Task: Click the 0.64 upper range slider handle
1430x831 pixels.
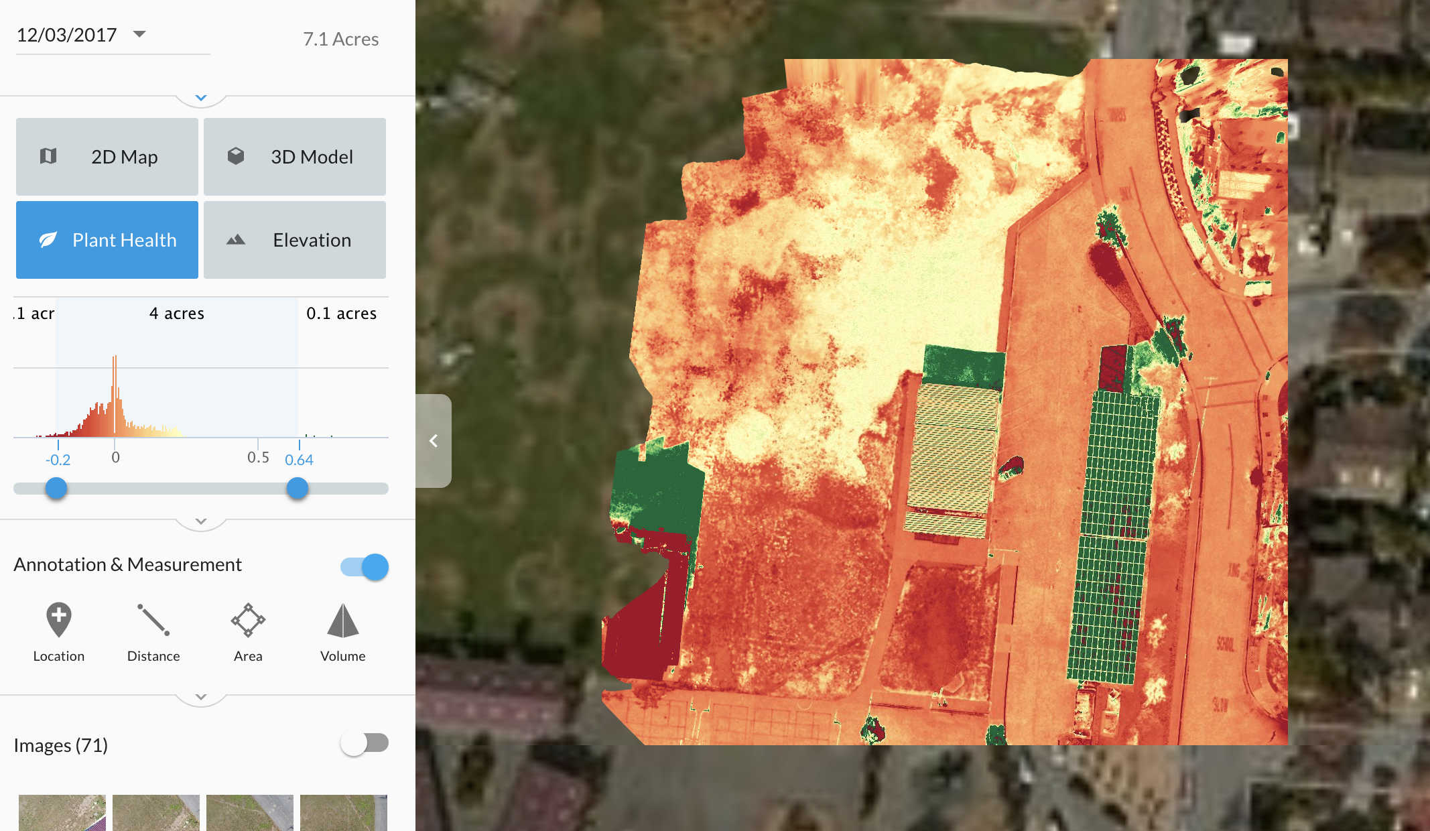Action: click(x=298, y=489)
